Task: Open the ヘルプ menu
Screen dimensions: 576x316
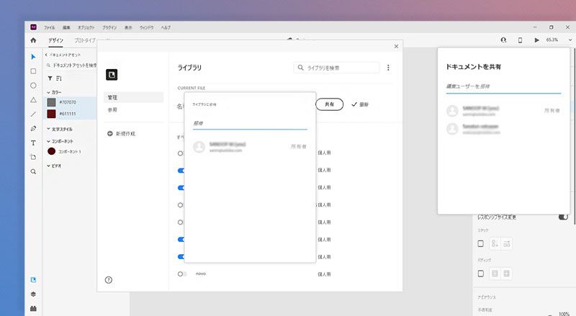Action: click(166, 27)
